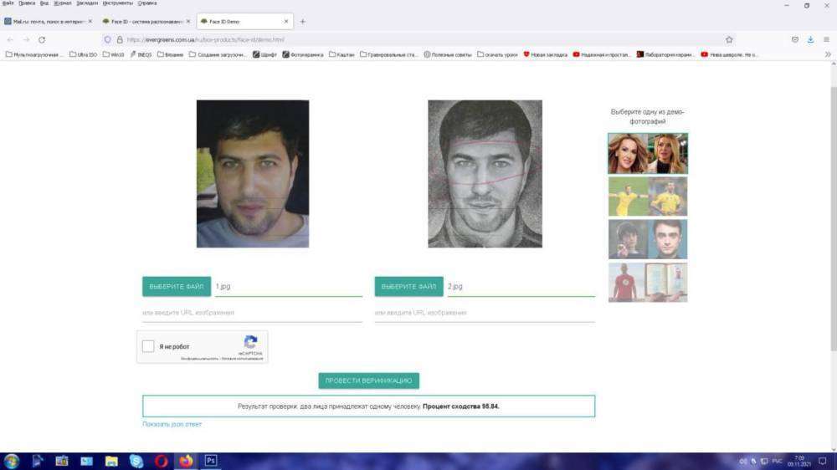Reload the page with the refresh icon
The height and width of the screenshot is (470, 837).
click(x=42, y=39)
